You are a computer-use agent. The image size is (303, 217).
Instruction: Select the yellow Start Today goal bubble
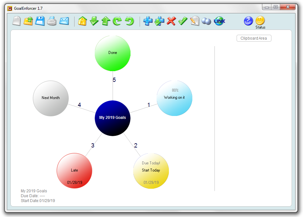[151, 171]
